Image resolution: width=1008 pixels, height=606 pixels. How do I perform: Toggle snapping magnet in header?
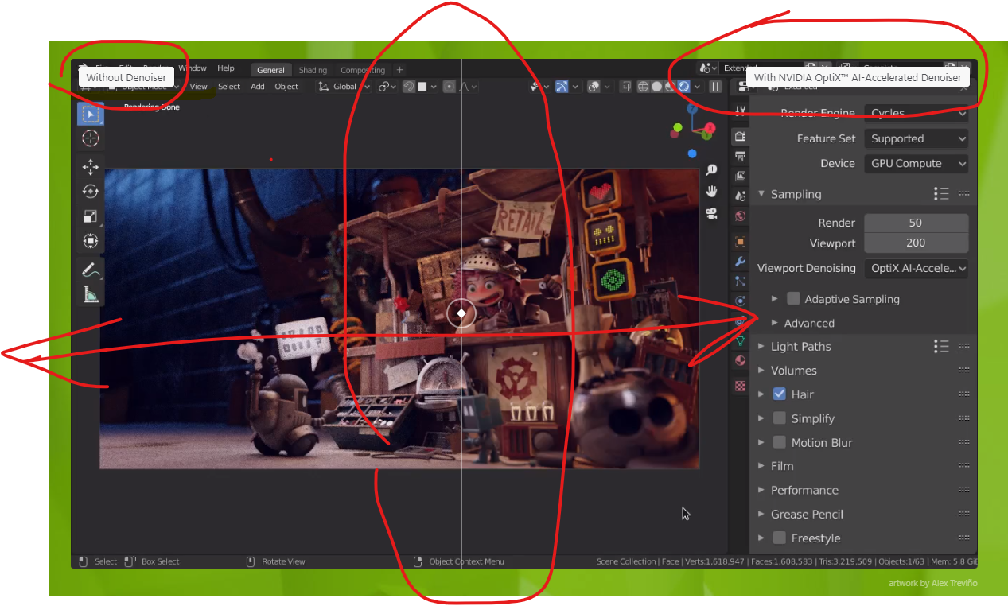click(408, 87)
